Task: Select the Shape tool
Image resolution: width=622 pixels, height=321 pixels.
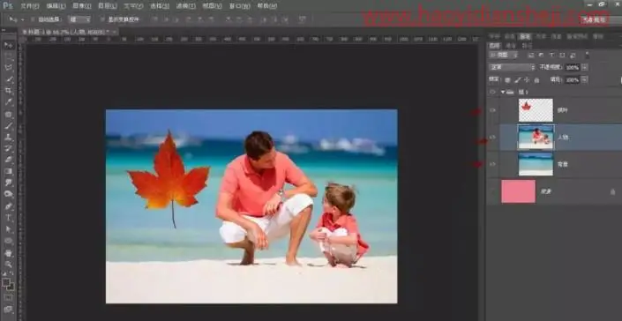Action: (x=8, y=241)
